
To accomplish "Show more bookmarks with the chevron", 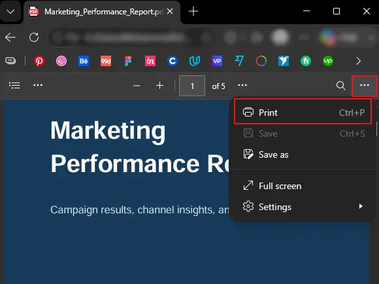I will [x=359, y=61].
